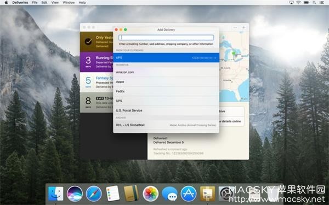Select the highlighted UPS clipboard suggestion
Viewport: 329px width, 205px height.
(x=166, y=58)
